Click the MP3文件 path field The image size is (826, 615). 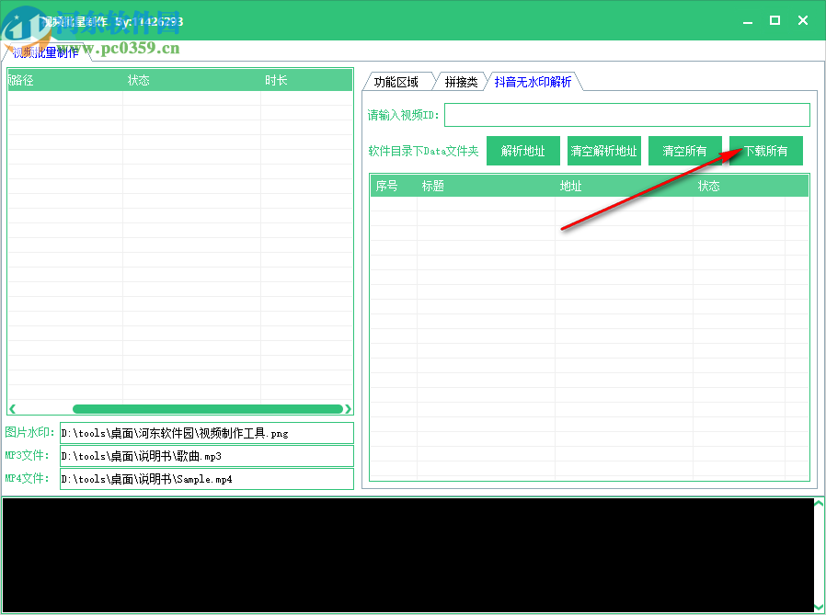(206, 456)
